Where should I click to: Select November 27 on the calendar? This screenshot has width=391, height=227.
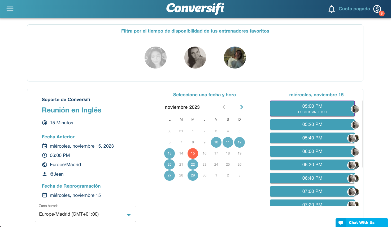click(x=170, y=175)
